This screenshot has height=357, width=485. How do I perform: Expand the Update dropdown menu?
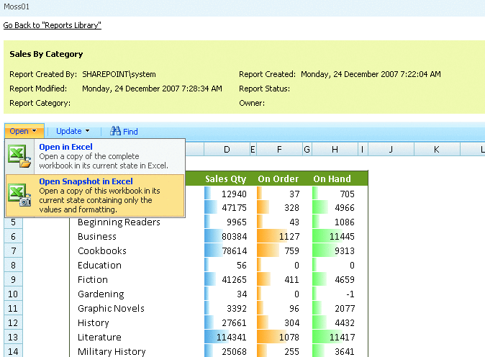click(x=73, y=131)
